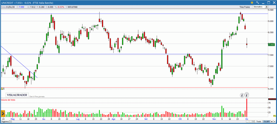
Task: Click the 'Lug' date axis label
Action: [x=78, y=119]
